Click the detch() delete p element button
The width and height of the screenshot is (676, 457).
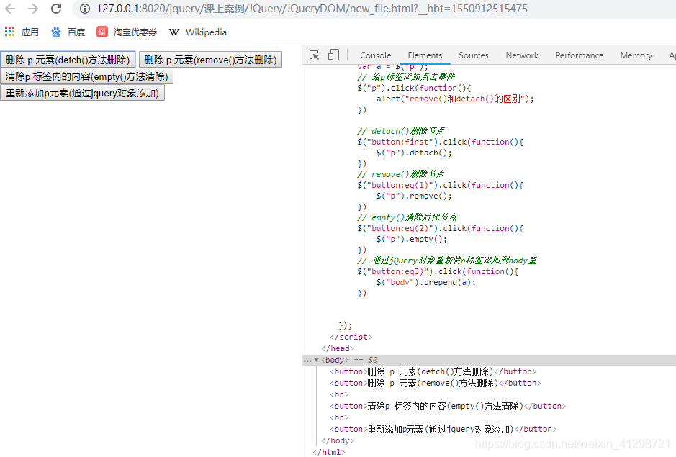(x=68, y=60)
